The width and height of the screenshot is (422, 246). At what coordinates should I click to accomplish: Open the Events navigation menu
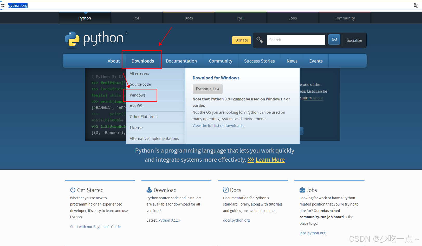click(x=316, y=61)
